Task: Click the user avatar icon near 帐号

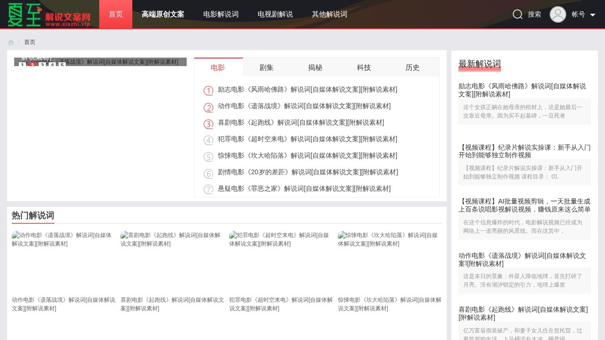Action: 558,14
